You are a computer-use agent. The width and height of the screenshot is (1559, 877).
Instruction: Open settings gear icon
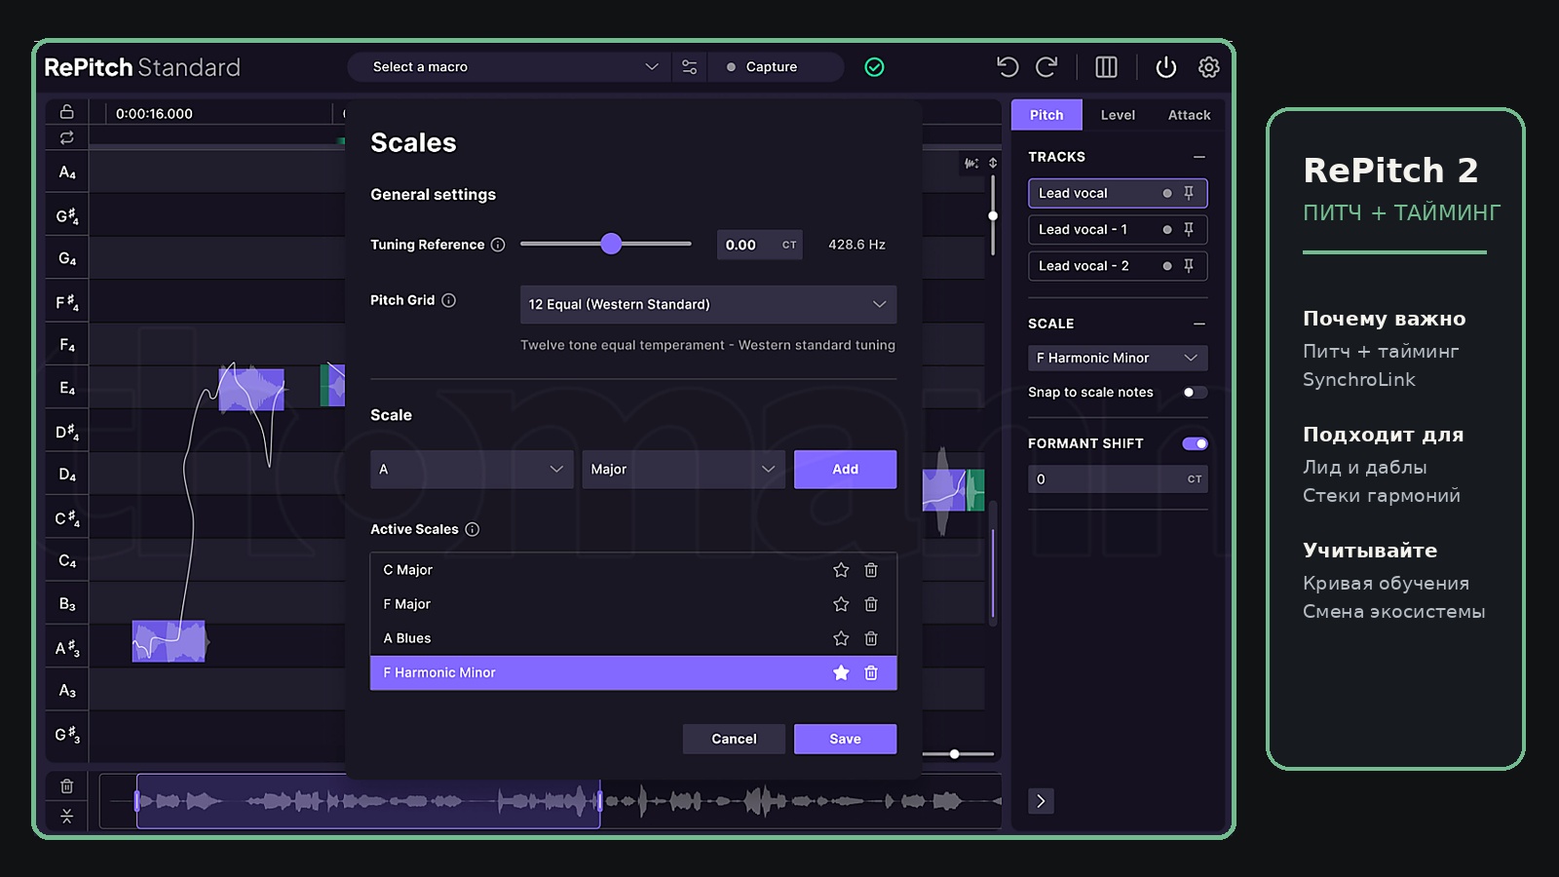pyautogui.click(x=1208, y=67)
